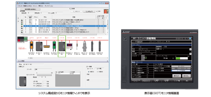This screenshot has height=97, width=211.
Task: Click the move-up arrow left of the device table
Action: pos(18,18)
